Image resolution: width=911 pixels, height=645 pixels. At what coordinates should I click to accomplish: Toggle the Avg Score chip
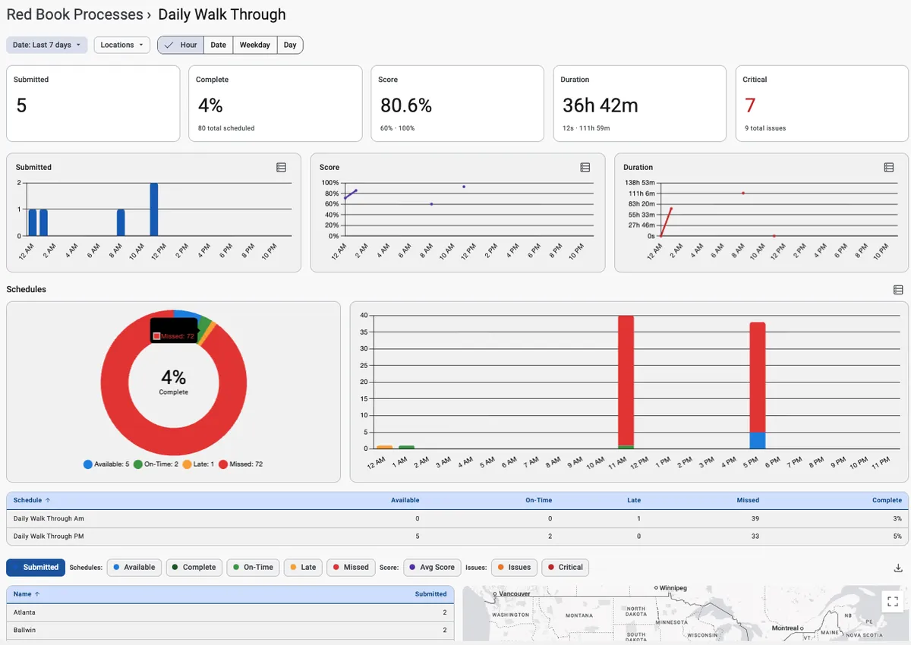[433, 568]
